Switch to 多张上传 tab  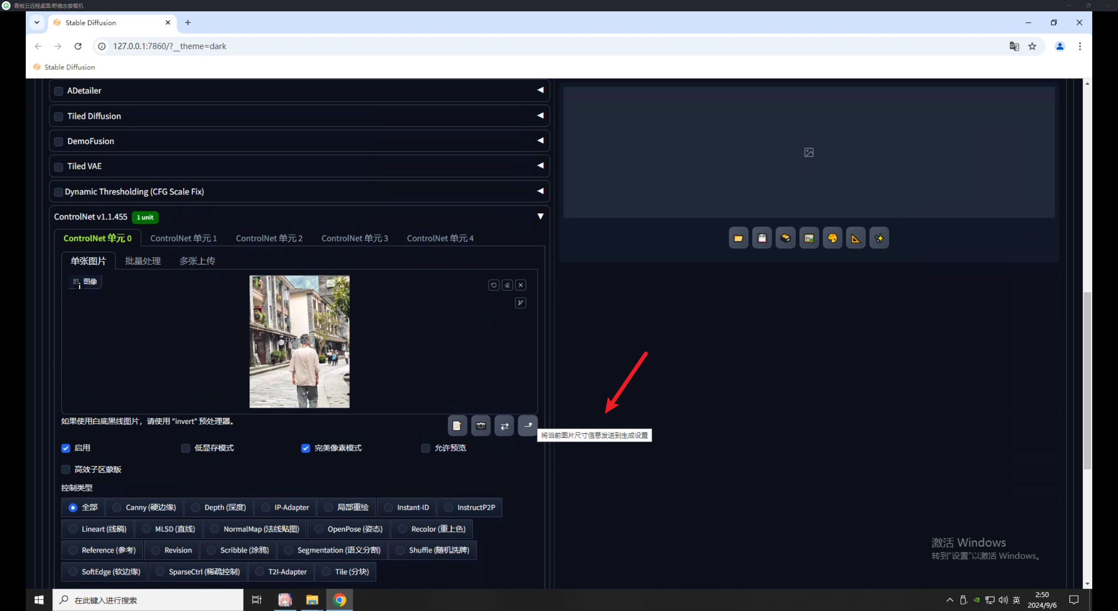click(197, 261)
